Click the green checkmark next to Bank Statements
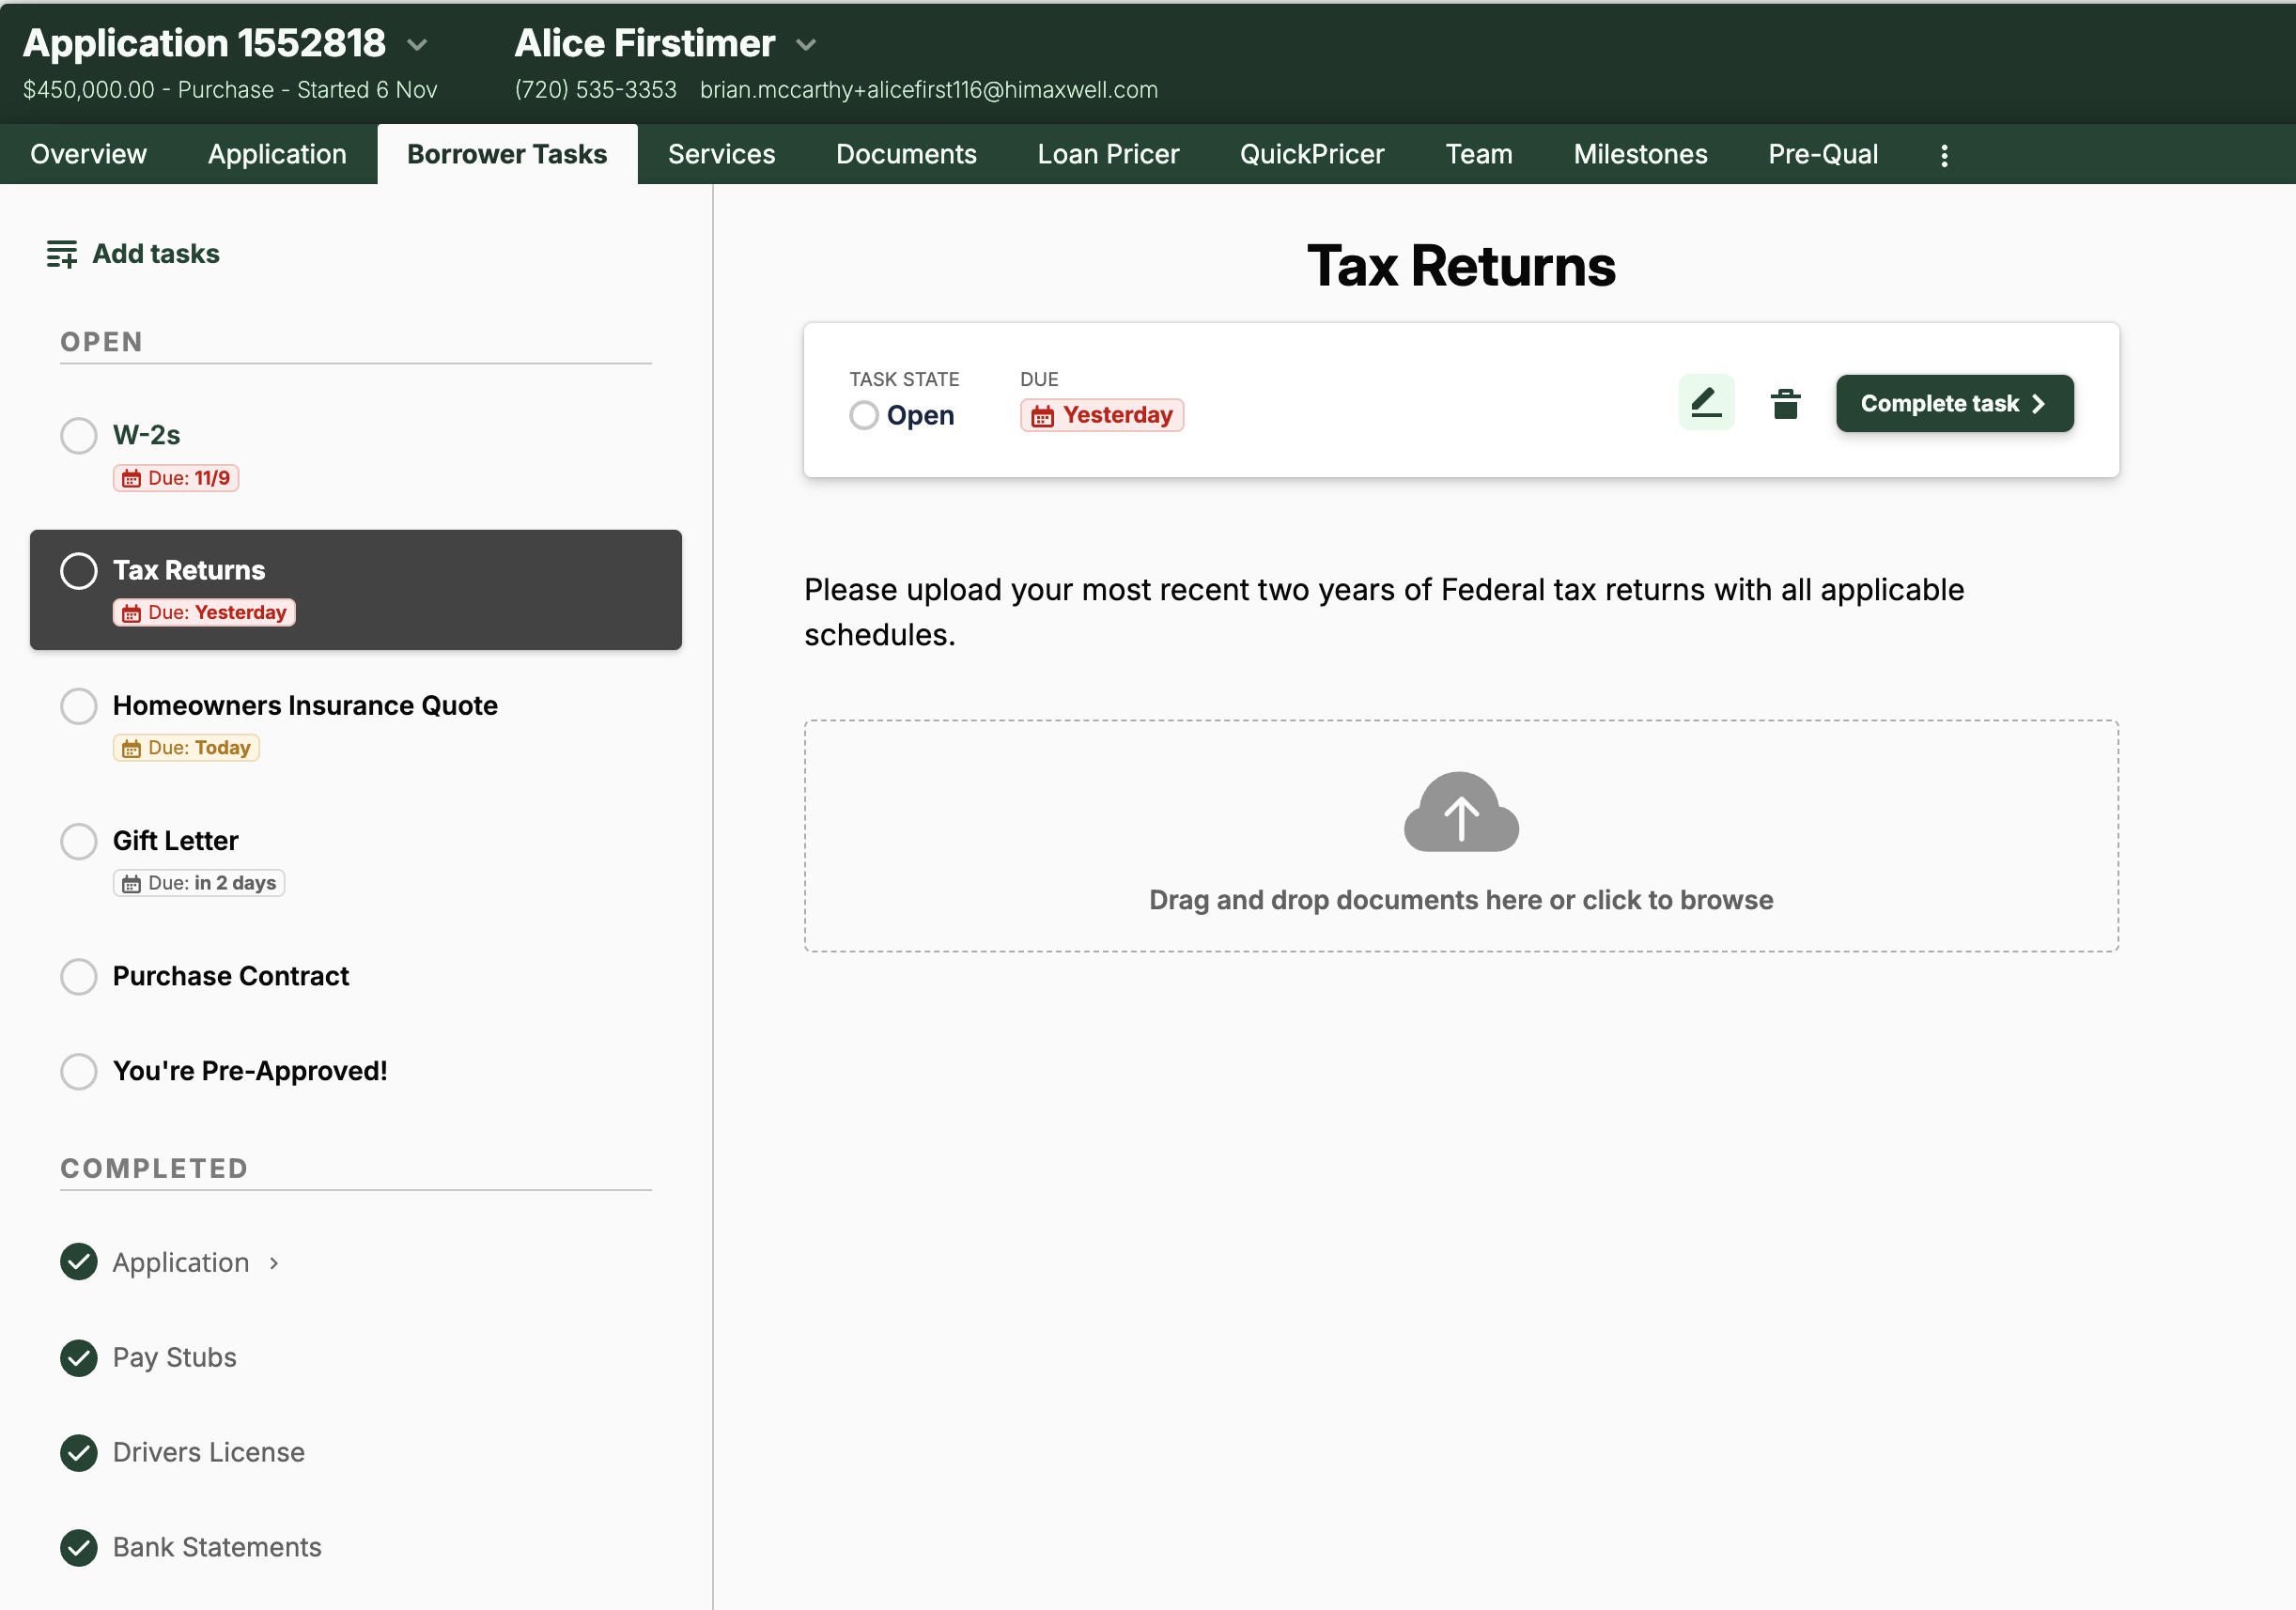The image size is (2296, 1610). point(78,1547)
